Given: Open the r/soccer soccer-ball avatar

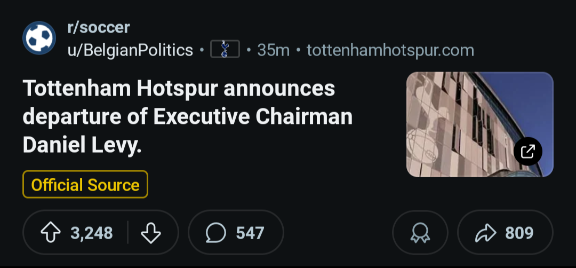Looking at the screenshot, I should point(39,38).
